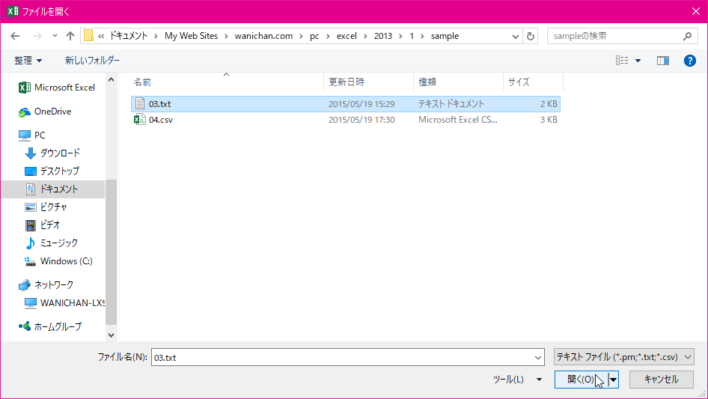Click the search magnifier icon
The image size is (708, 399).
[687, 36]
